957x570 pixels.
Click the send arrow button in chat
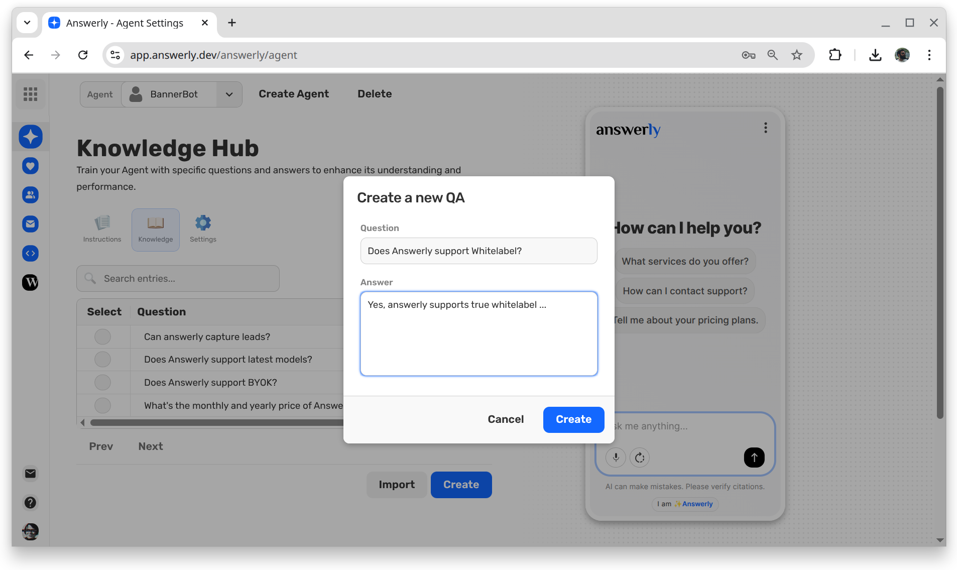[x=754, y=458]
